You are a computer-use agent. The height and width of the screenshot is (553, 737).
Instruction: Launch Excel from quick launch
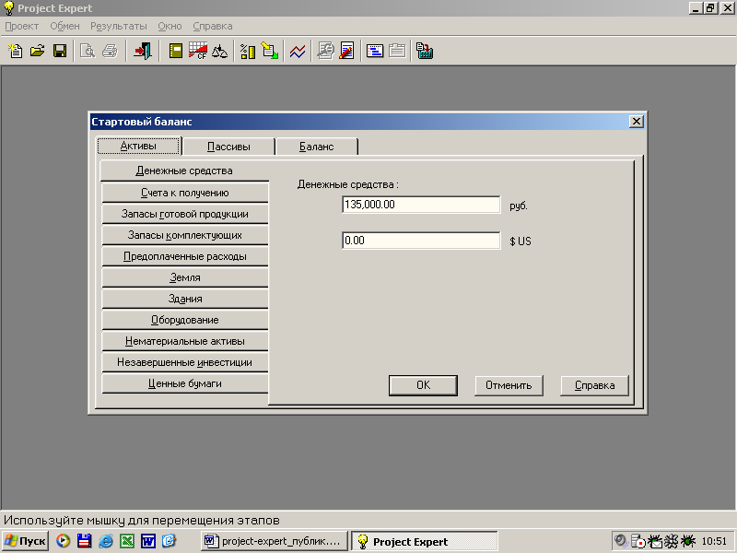127,541
